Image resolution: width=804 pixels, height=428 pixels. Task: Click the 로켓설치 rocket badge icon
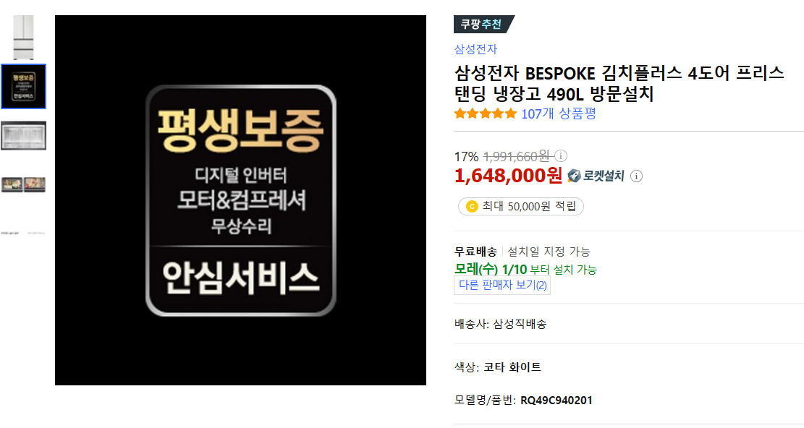click(x=575, y=176)
